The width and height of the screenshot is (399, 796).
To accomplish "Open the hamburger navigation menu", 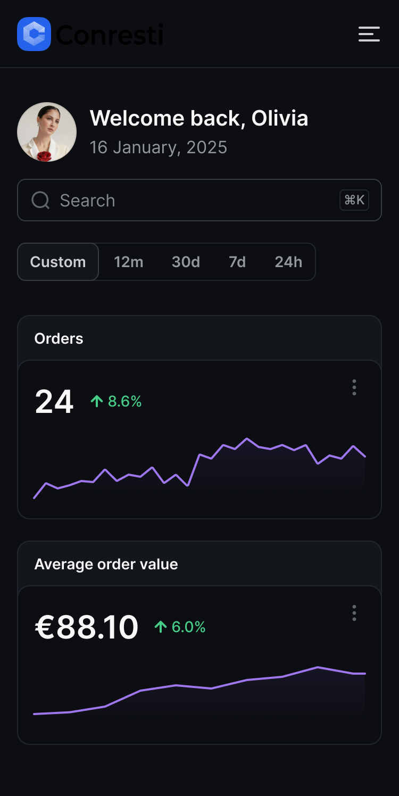I will [369, 34].
